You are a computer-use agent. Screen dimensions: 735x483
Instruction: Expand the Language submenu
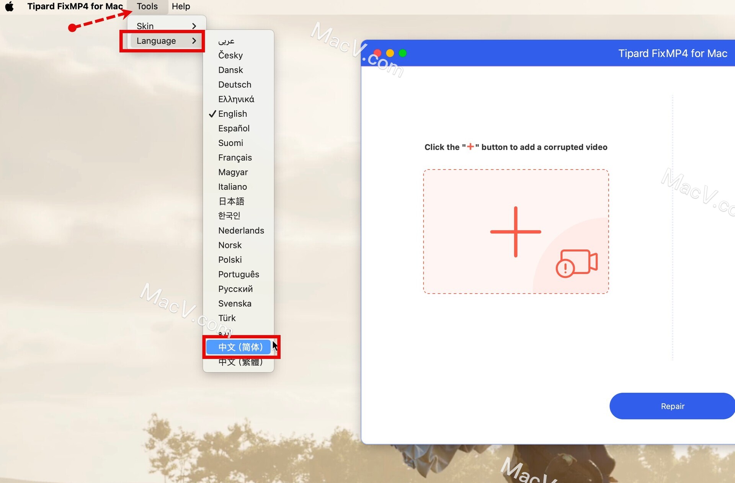coord(164,41)
